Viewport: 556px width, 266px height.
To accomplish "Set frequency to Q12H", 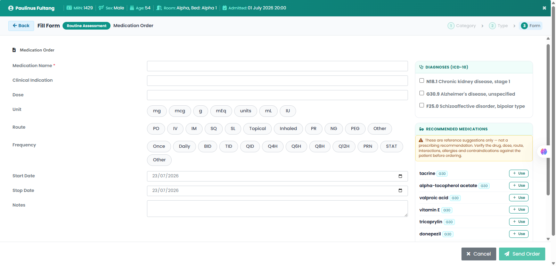I will (x=344, y=146).
